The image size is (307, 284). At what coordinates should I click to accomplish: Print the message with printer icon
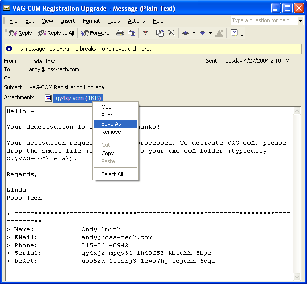pyautogui.click(x=120, y=33)
